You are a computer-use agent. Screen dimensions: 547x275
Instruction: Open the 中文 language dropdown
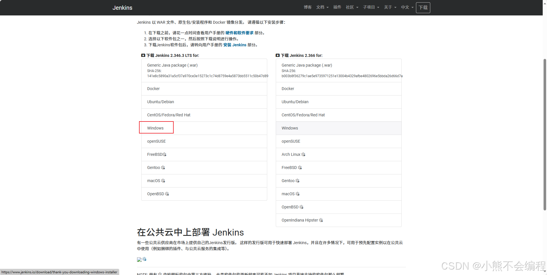pyautogui.click(x=407, y=7)
